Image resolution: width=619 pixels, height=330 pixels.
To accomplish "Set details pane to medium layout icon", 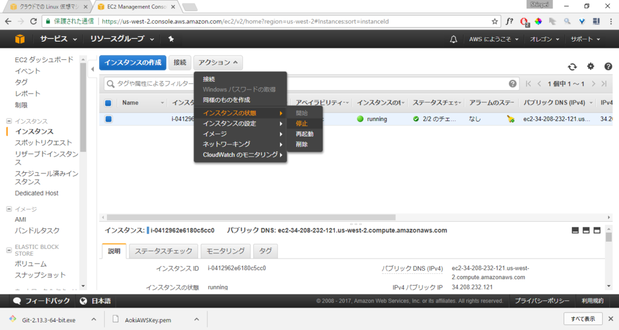I will coord(586,230).
